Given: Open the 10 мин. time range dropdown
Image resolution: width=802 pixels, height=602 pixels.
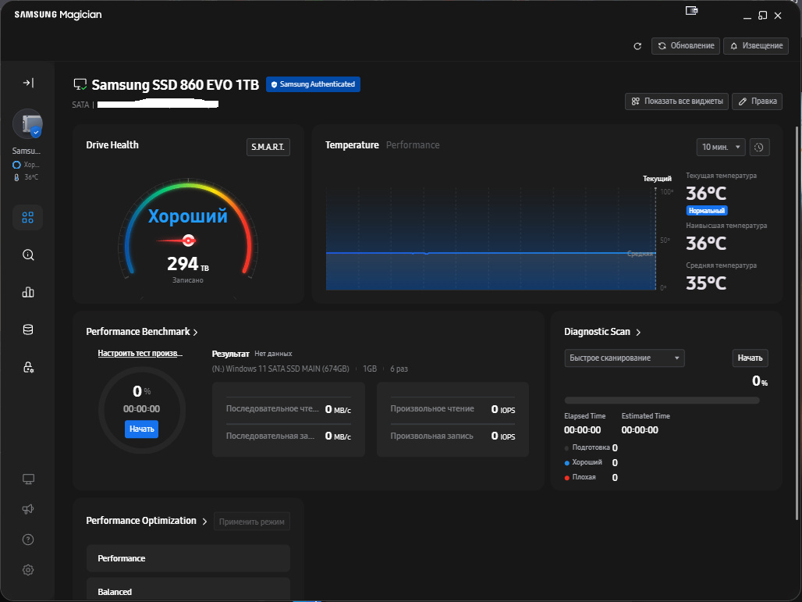Looking at the screenshot, I should [x=721, y=147].
